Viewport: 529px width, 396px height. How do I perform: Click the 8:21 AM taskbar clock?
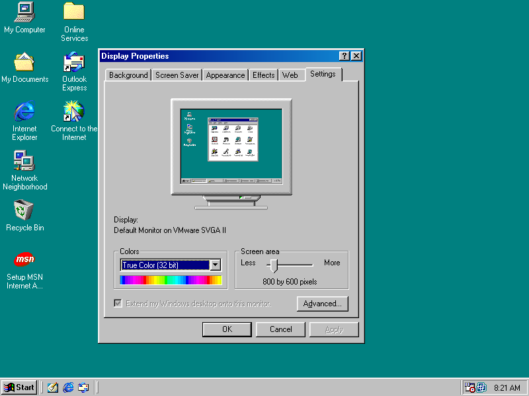tap(507, 388)
